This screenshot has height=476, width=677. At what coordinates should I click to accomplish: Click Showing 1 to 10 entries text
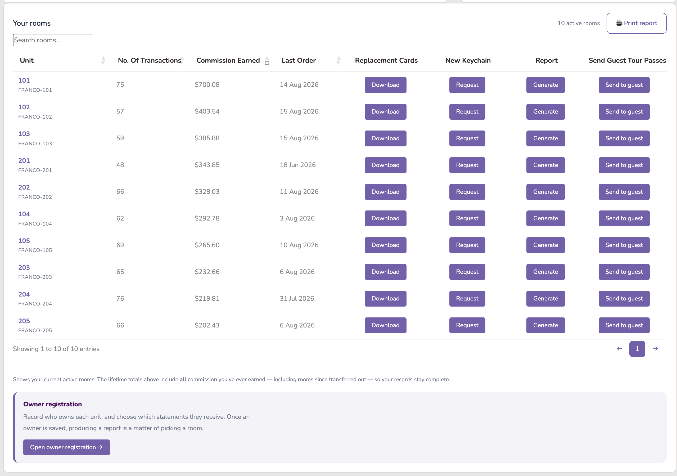tap(56, 349)
